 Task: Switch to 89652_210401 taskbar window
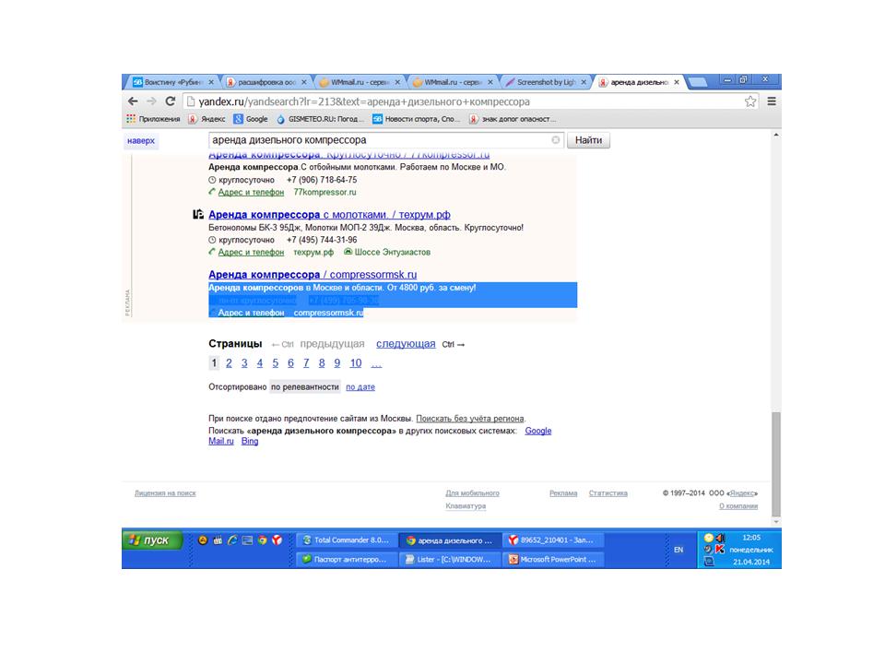(553, 540)
